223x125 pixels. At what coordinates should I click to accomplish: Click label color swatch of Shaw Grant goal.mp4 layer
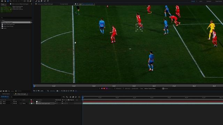32,103
